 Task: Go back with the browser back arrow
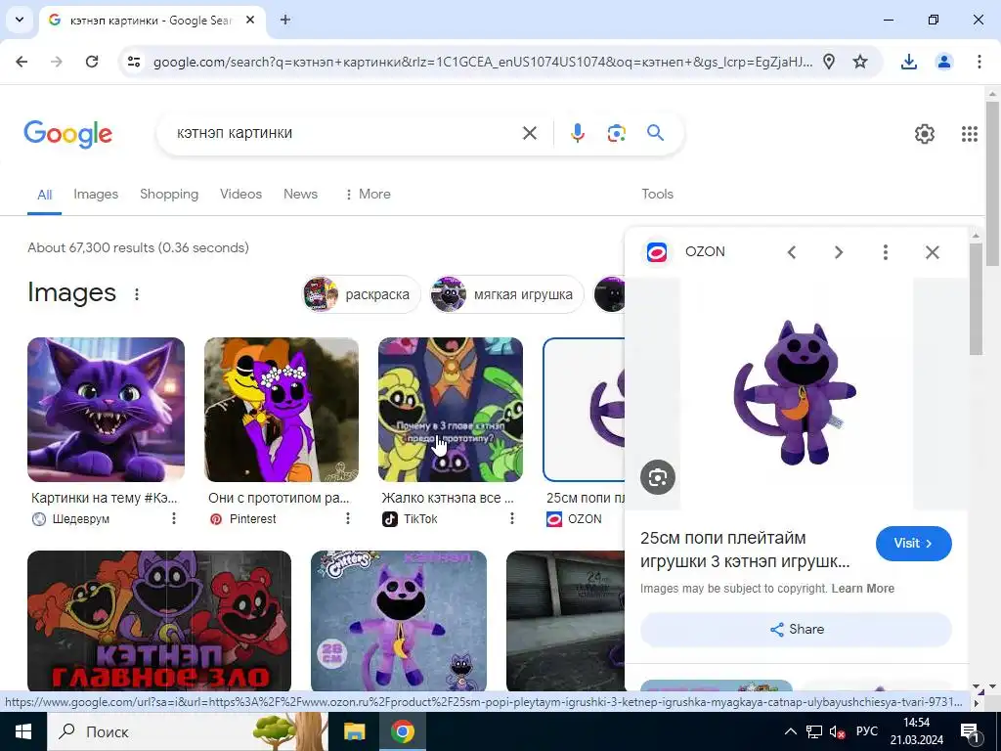click(x=22, y=62)
